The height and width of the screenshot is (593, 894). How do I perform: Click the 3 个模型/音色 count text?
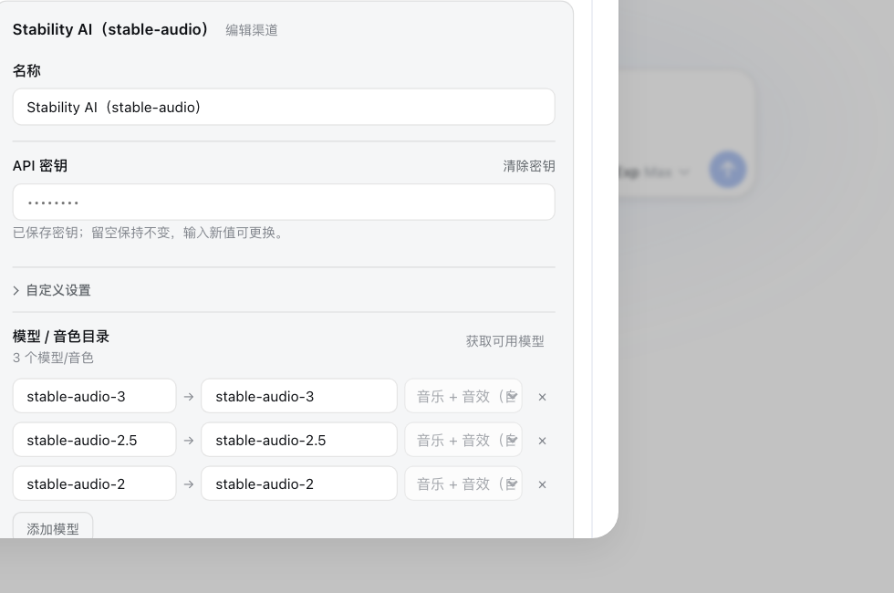pyautogui.click(x=53, y=358)
